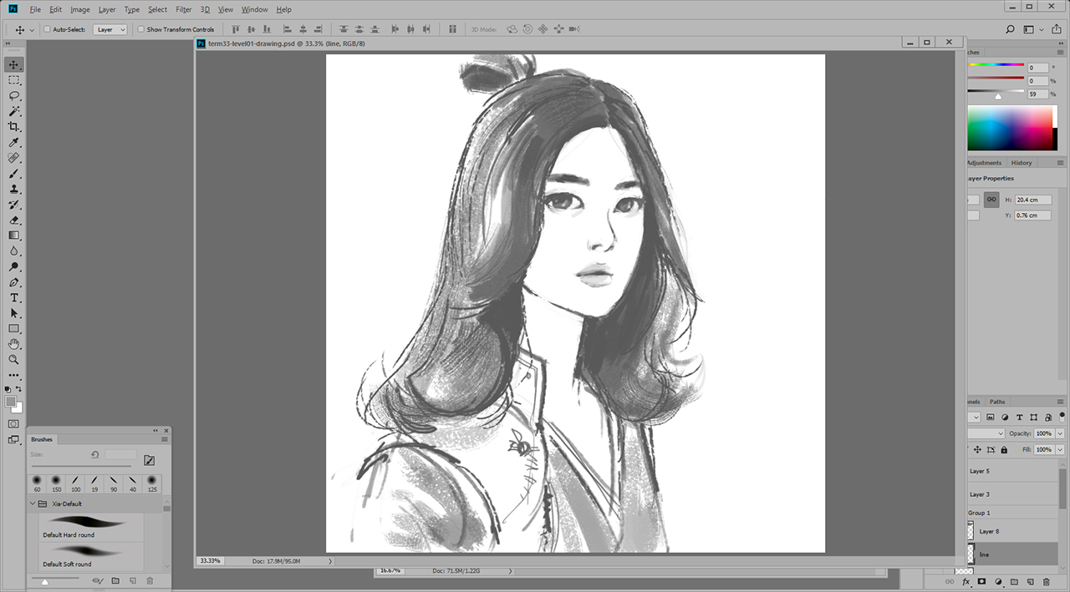The height and width of the screenshot is (592, 1070).
Task: Click the Create new layer icon
Action: 1031,580
